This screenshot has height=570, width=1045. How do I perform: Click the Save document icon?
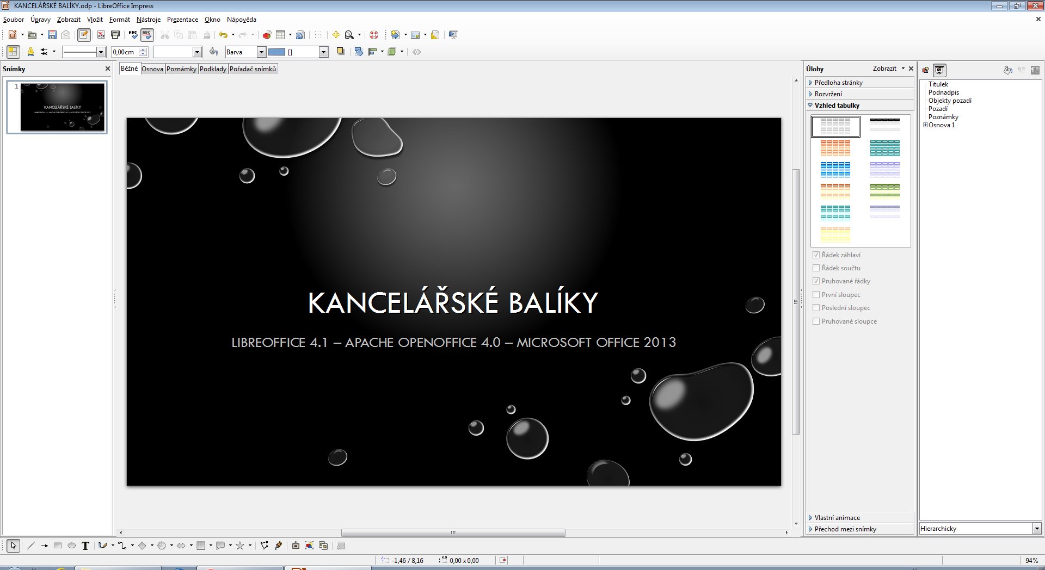pos(52,35)
